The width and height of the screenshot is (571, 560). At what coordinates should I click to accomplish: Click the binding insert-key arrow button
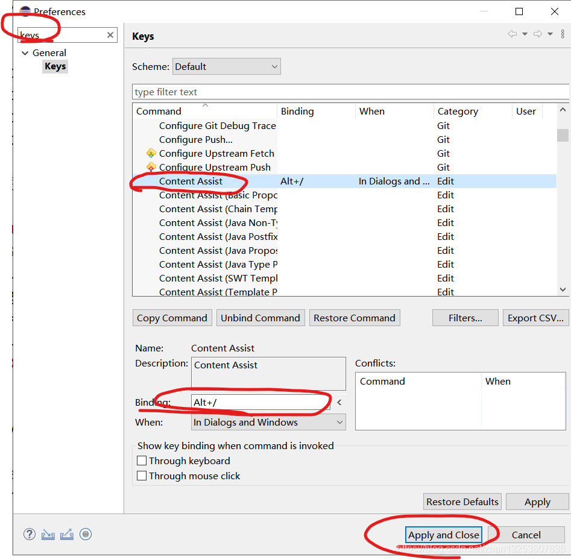point(339,402)
